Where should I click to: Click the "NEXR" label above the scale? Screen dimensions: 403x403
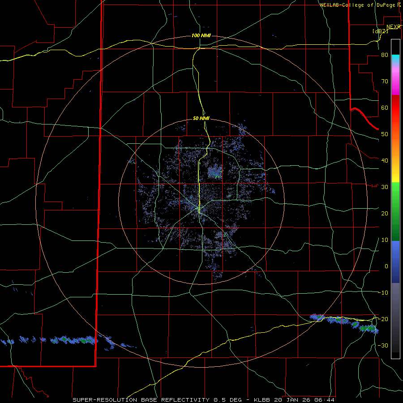coord(394,27)
